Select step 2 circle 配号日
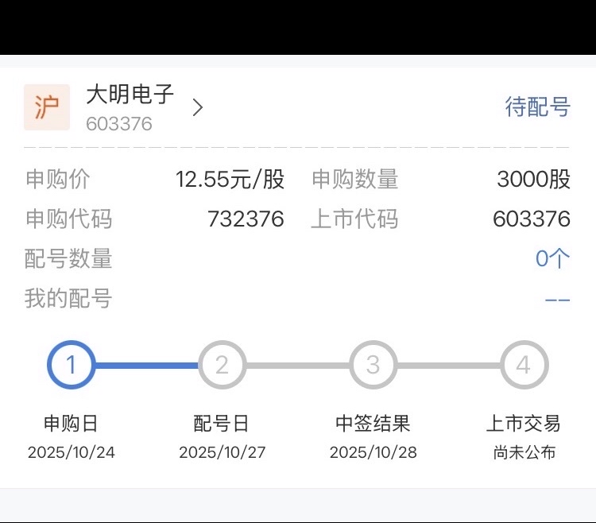This screenshot has width=596, height=523. 222,365
